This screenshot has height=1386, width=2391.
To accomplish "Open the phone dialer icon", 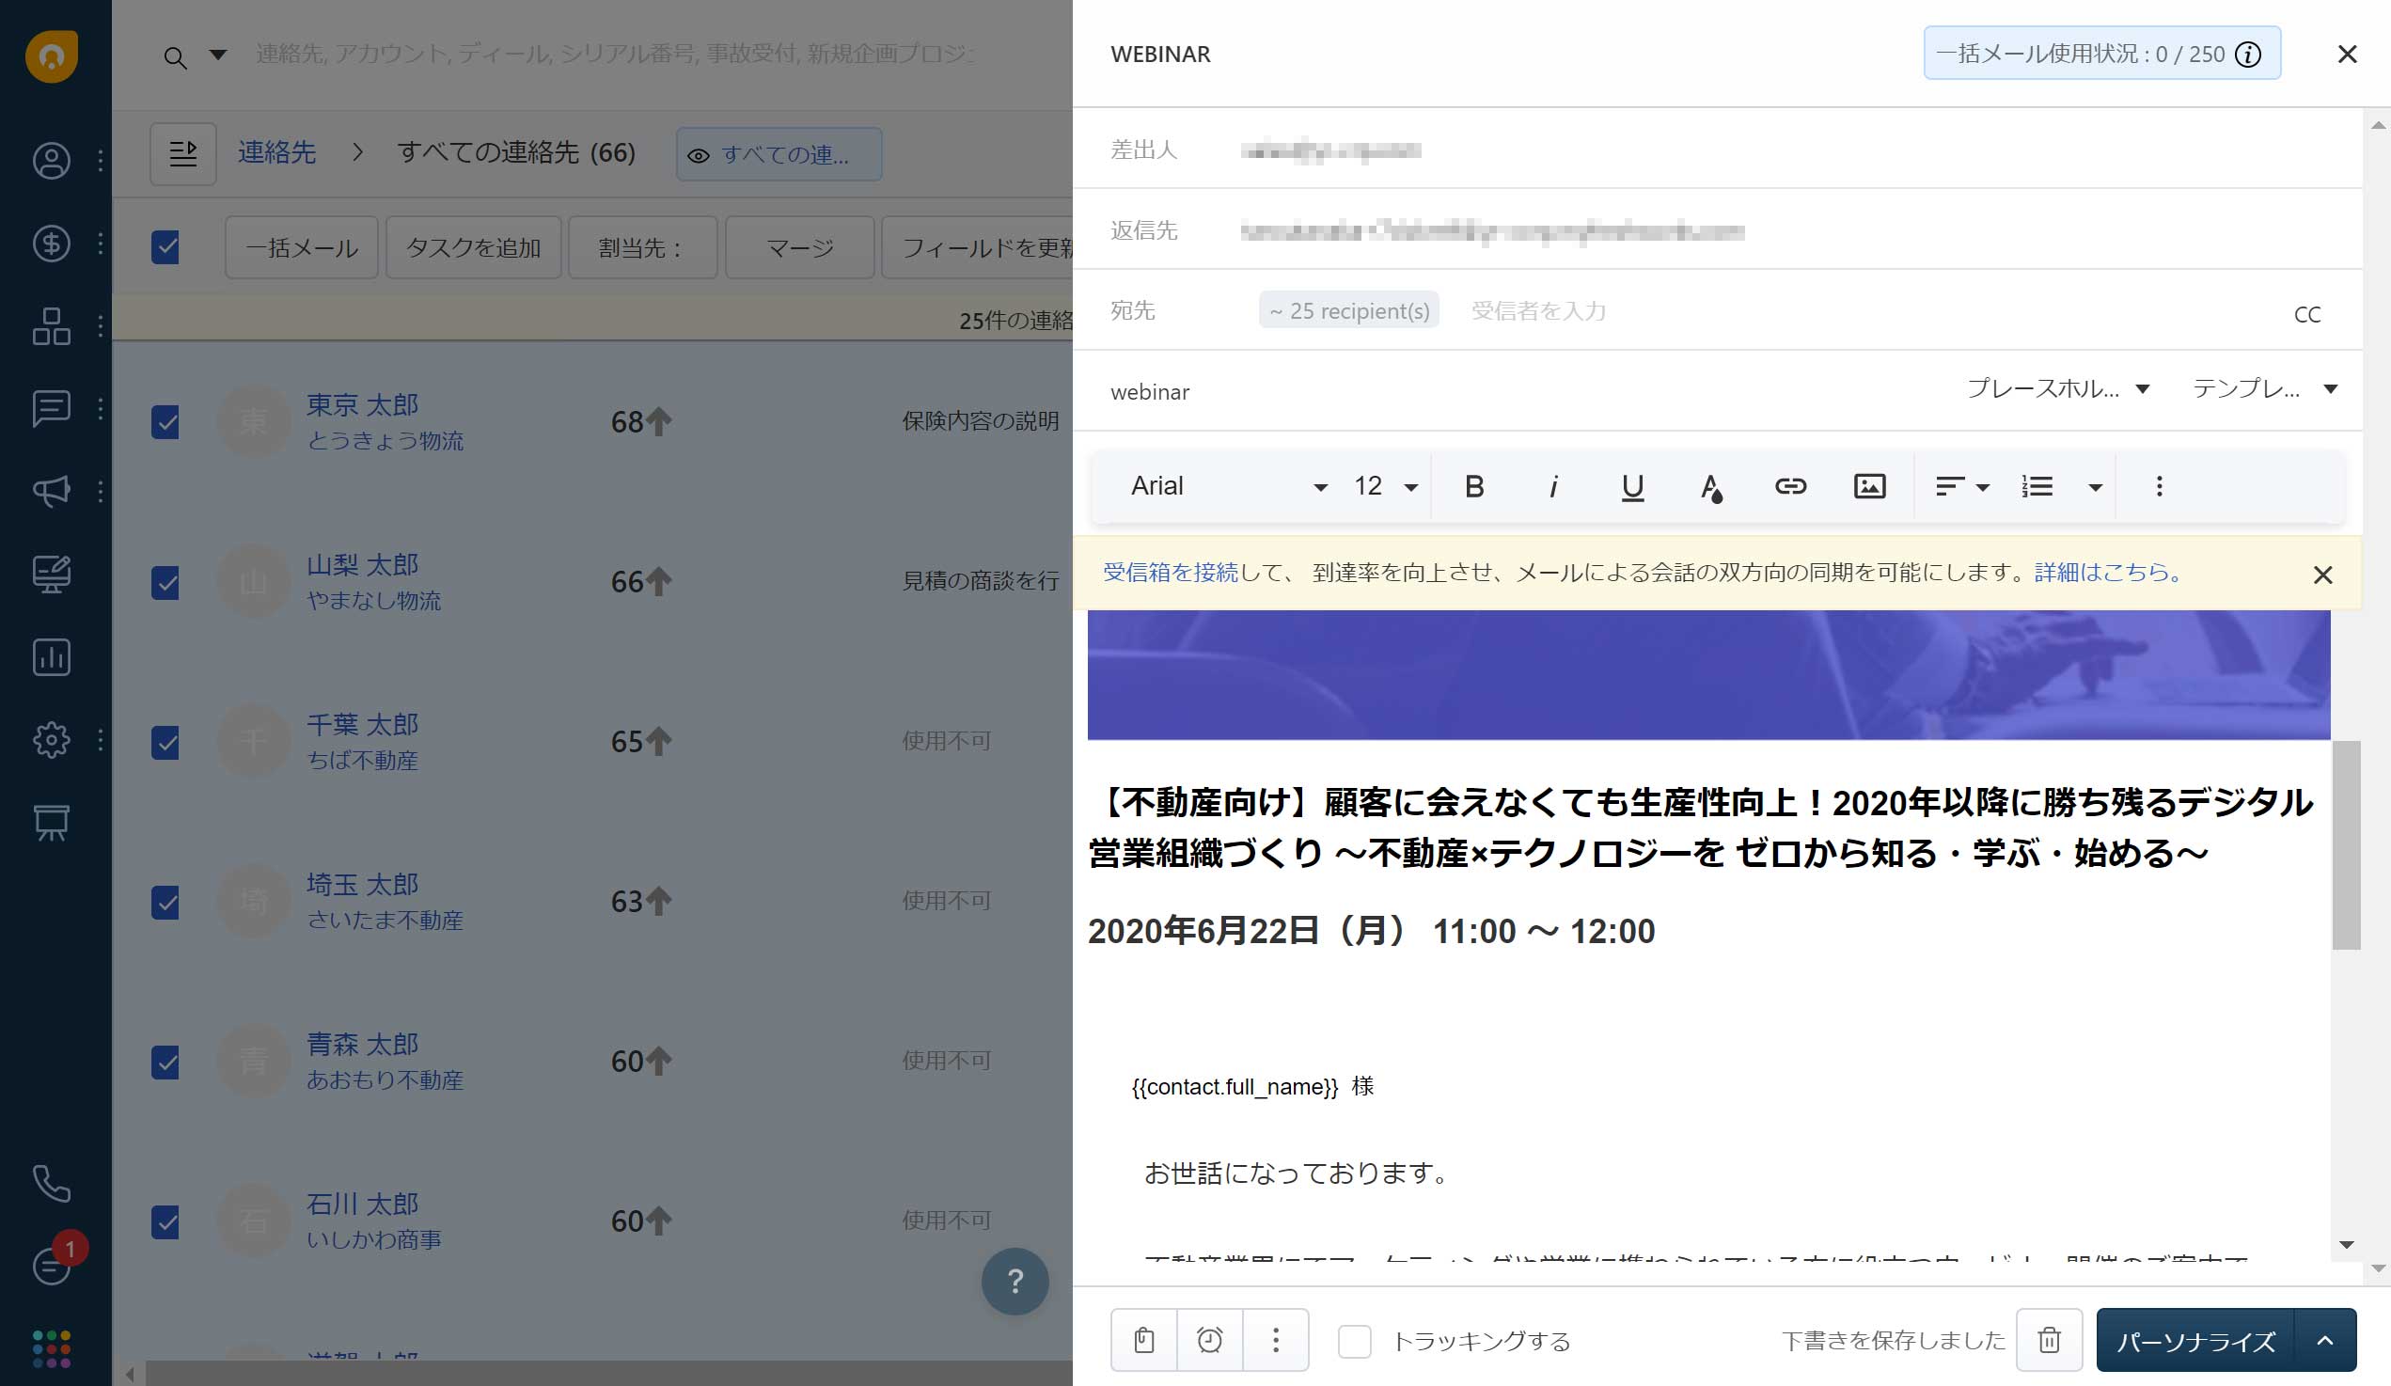I will pos(51,1183).
